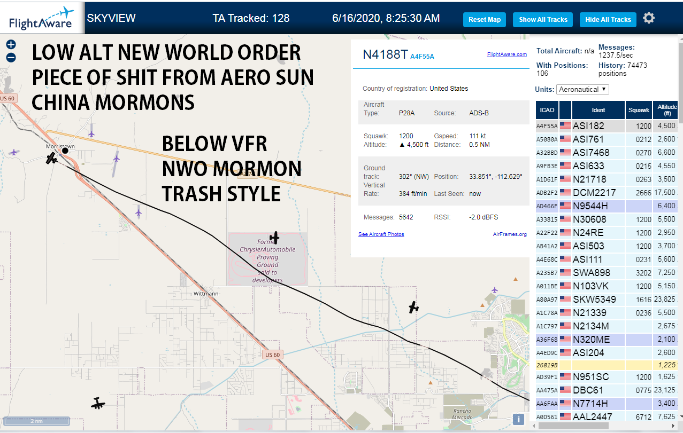Viewport: 683px width, 433px height.
Task: Select the ASI7468 aircraft row
Action: click(607, 153)
